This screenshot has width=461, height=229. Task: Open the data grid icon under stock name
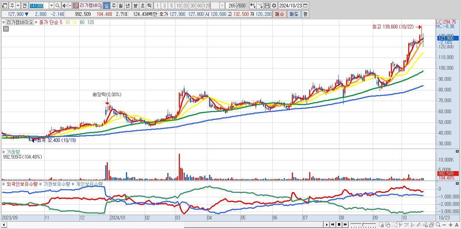6,29
